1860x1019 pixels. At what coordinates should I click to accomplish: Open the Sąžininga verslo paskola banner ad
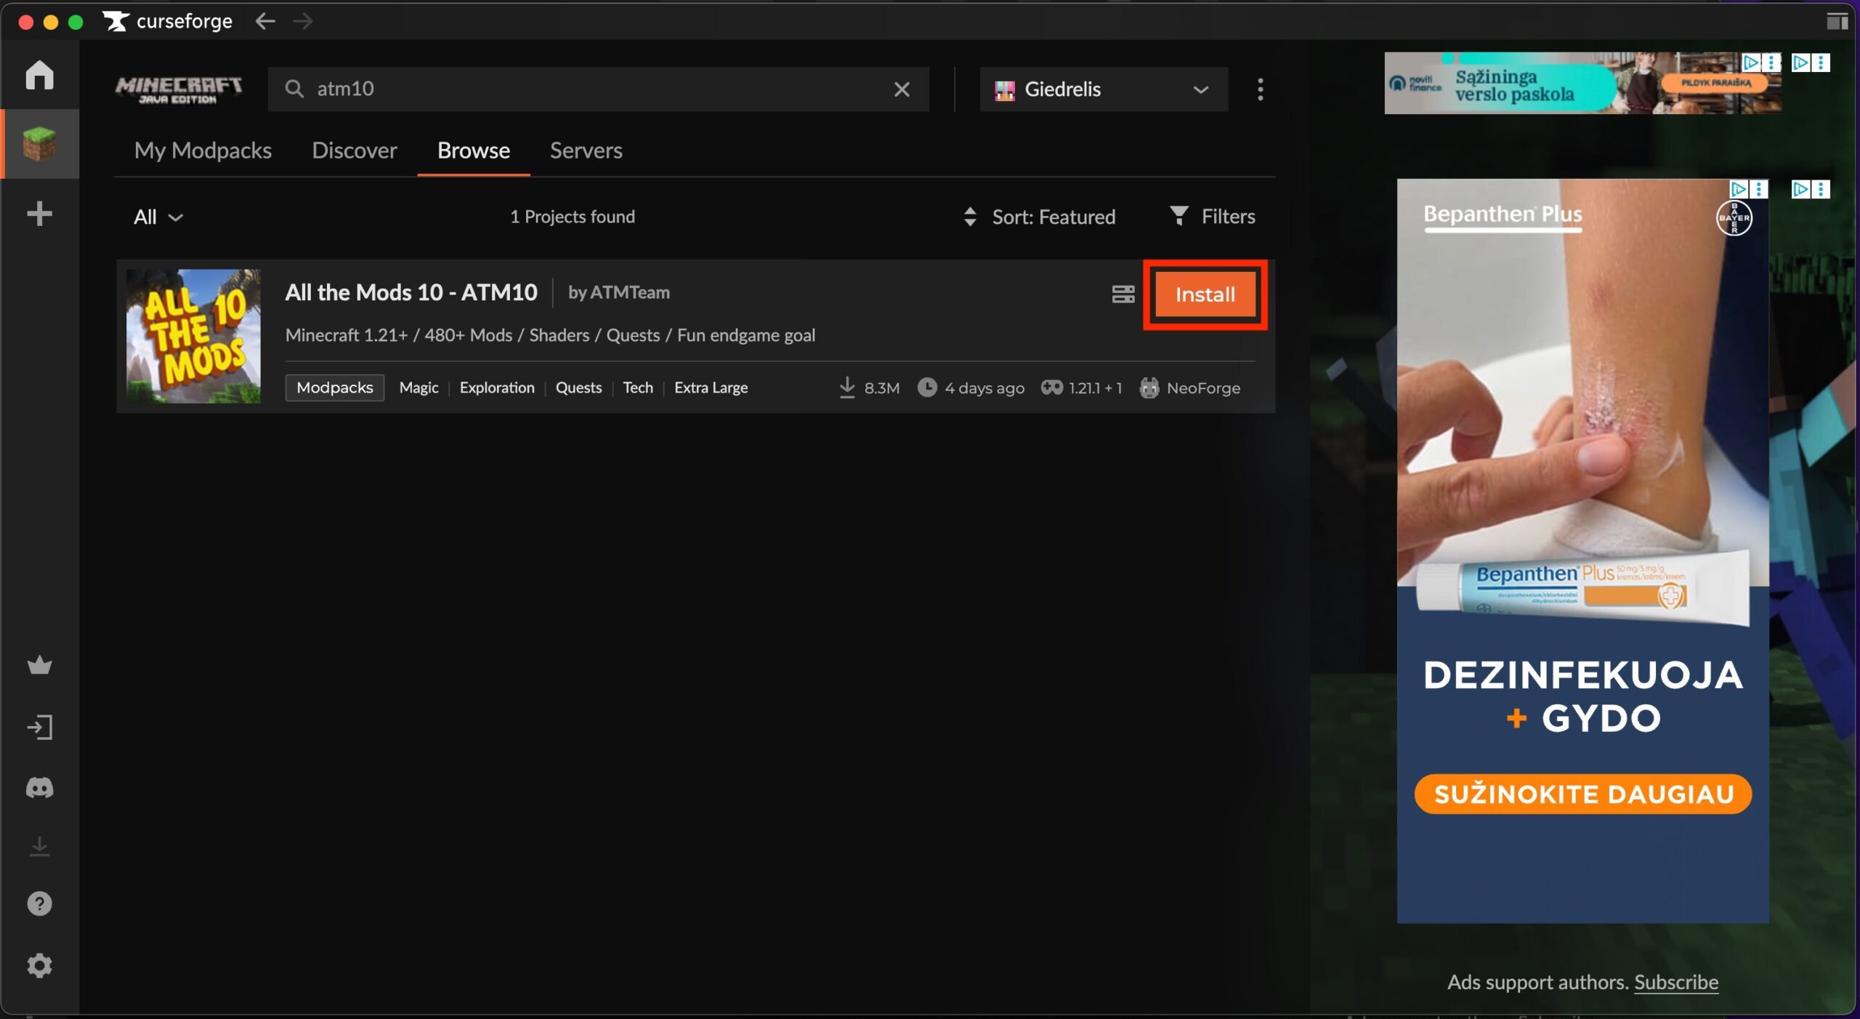(1582, 83)
